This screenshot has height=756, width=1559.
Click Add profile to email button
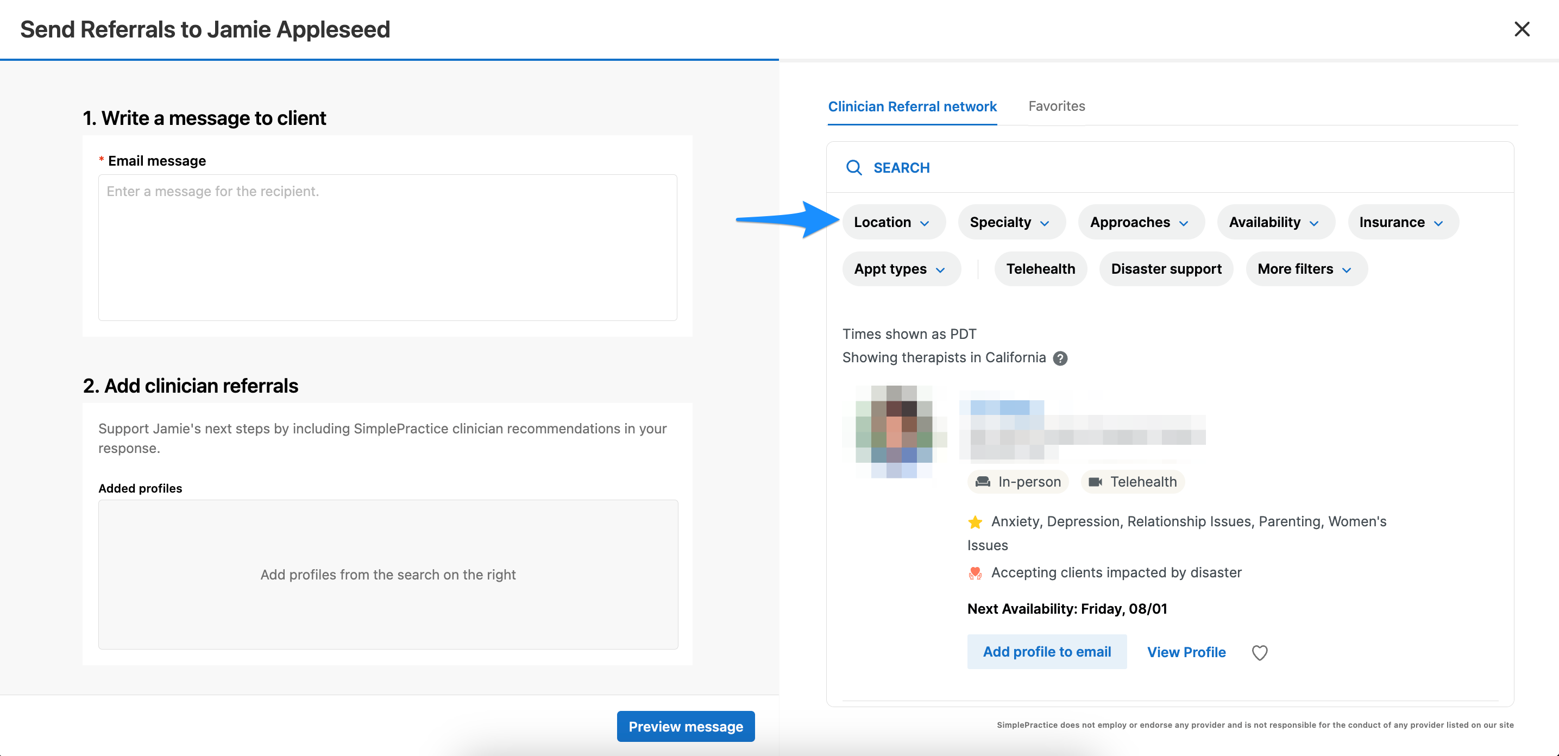tap(1046, 652)
